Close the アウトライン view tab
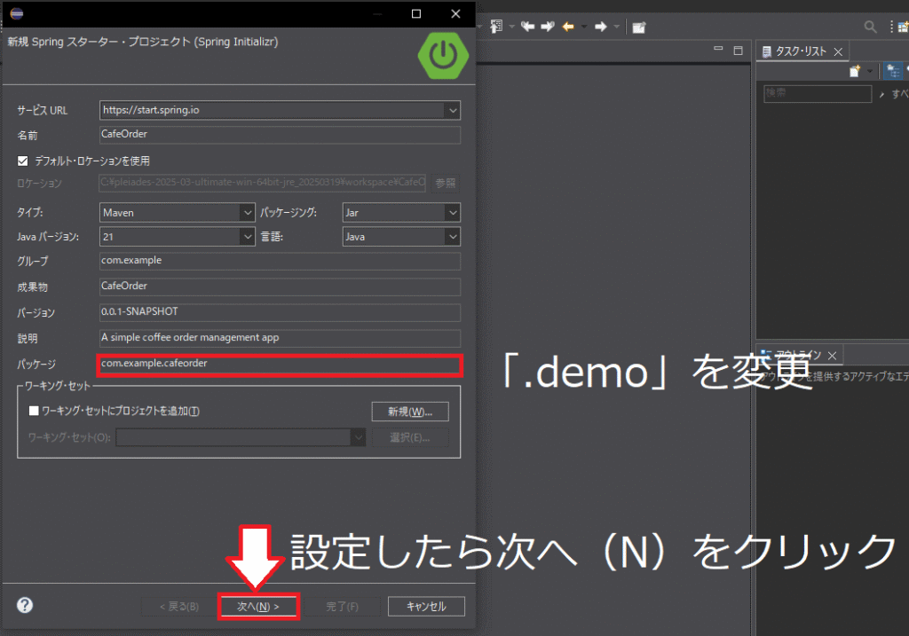Image resolution: width=909 pixels, height=636 pixels. tap(832, 355)
